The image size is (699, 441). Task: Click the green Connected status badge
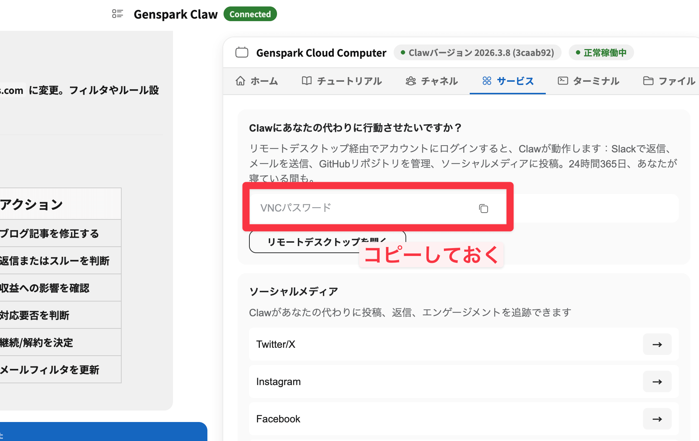pos(250,14)
